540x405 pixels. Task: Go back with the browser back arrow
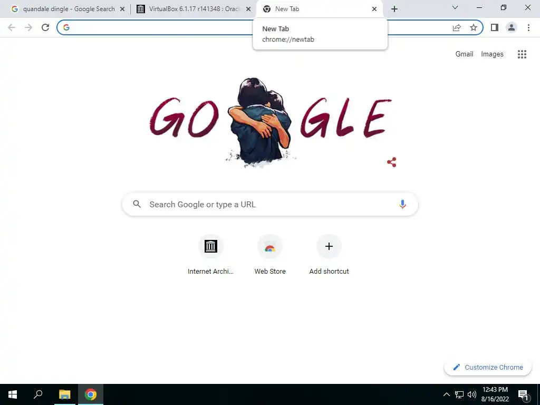click(x=12, y=27)
